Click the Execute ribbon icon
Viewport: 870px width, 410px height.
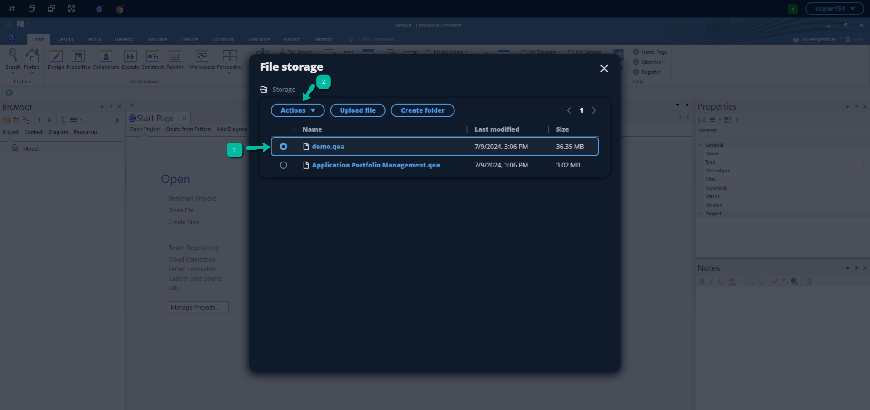(130, 60)
